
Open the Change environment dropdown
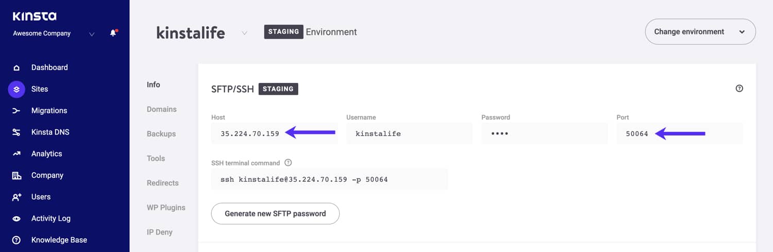point(700,32)
